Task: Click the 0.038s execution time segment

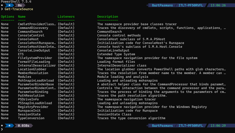Action: pos(23,126)
